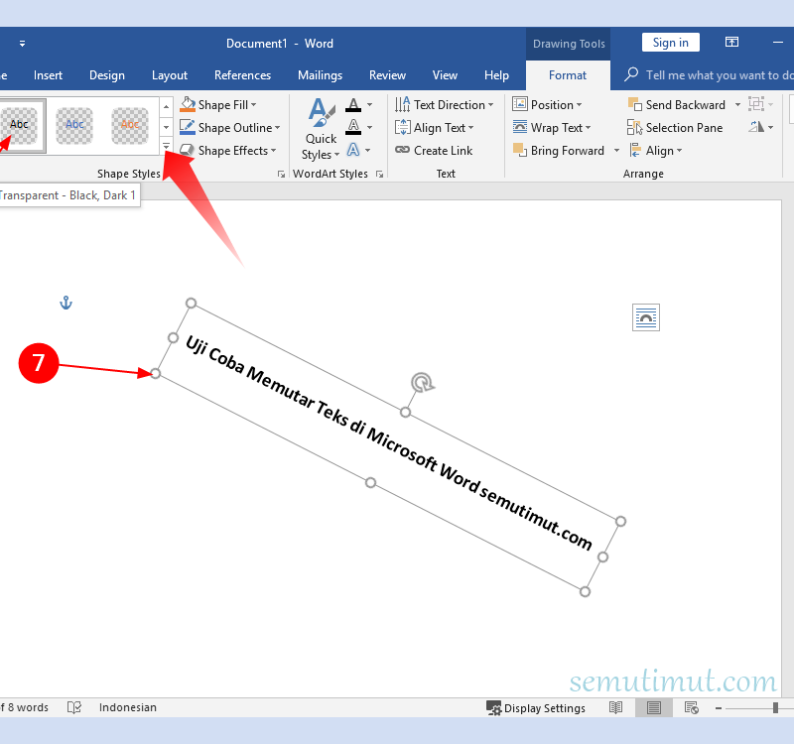This screenshot has height=744, width=794.
Task: Apply the Text Fill color icon
Action: [353, 105]
